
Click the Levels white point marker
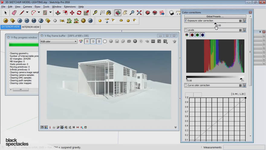tap(241, 78)
